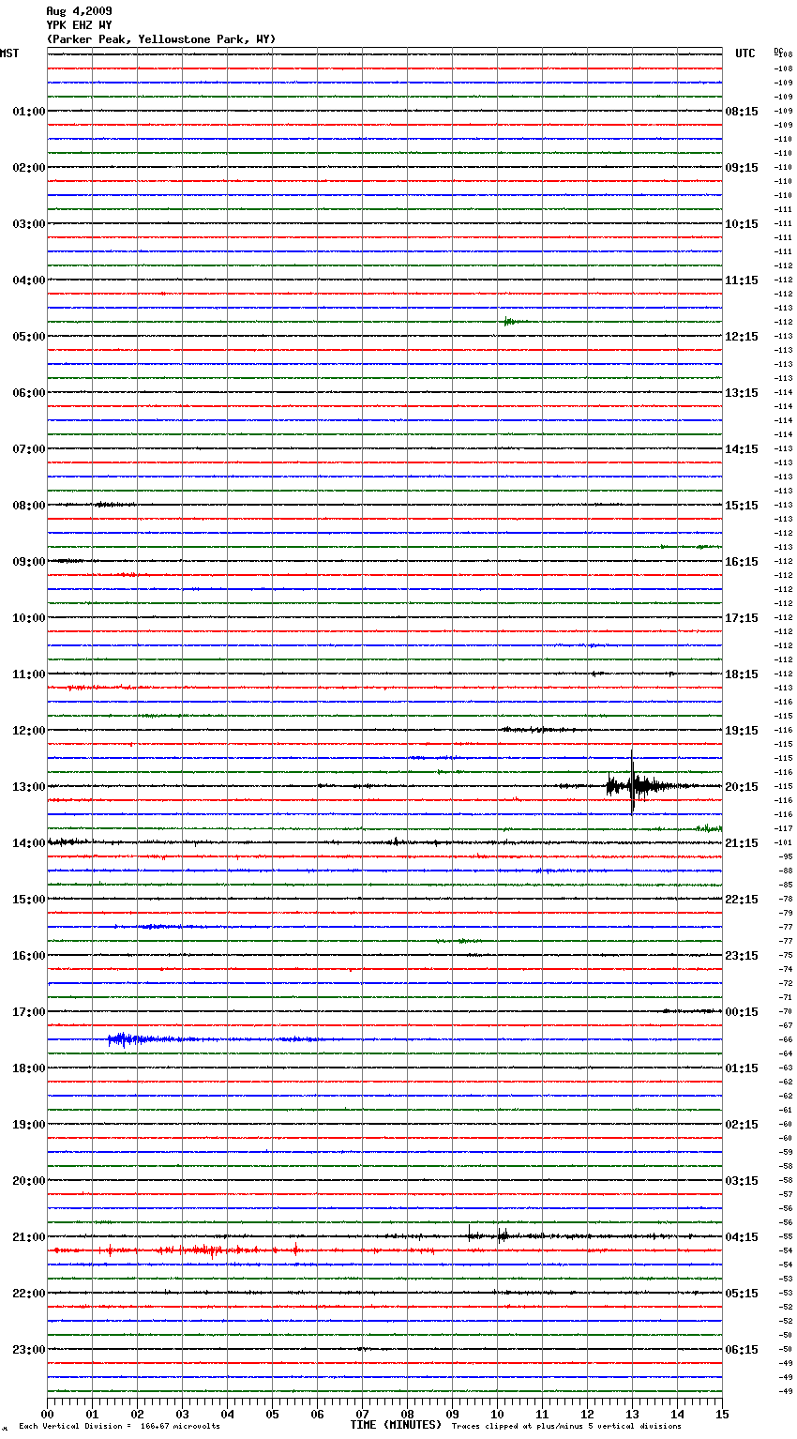
Task: Click the 10:15 UTC time label
Action: point(742,224)
